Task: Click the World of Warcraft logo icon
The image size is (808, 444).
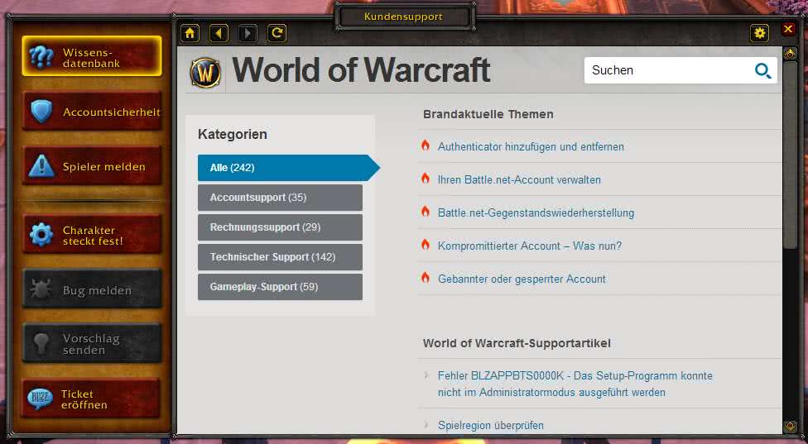Action: pyautogui.click(x=205, y=73)
